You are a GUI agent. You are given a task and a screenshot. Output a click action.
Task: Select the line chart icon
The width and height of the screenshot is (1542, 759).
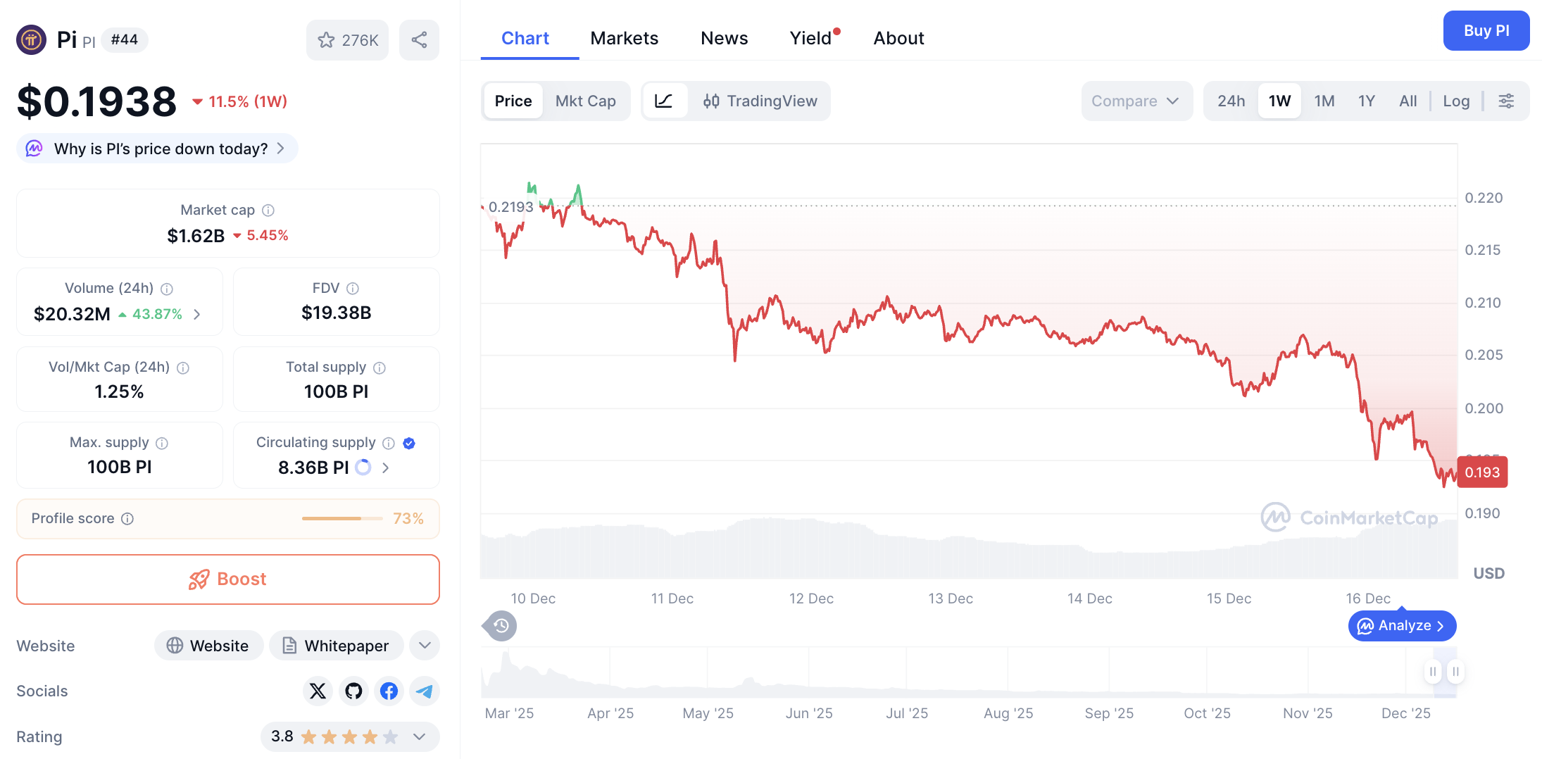(x=665, y=101)
